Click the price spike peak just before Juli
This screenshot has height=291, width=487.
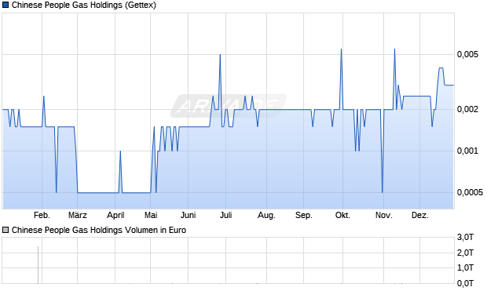click(x=220, y=55)
